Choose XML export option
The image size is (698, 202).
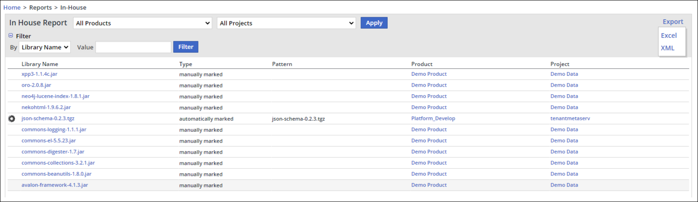tap(667, 48)
